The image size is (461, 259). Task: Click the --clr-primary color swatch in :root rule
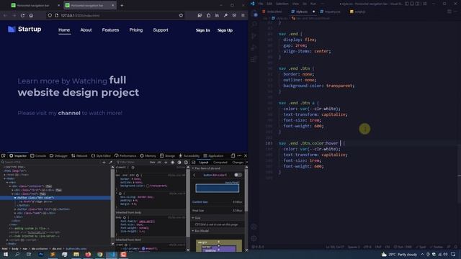[x=143, y=248]
